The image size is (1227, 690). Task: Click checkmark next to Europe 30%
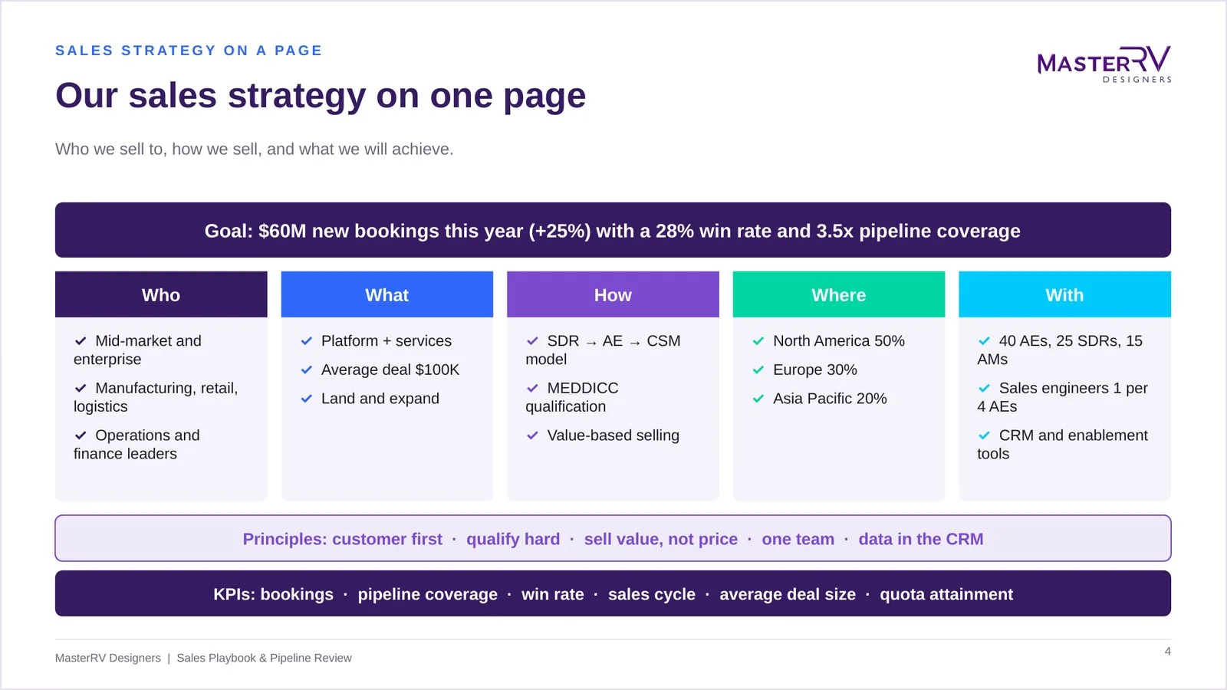pos(758,370)
